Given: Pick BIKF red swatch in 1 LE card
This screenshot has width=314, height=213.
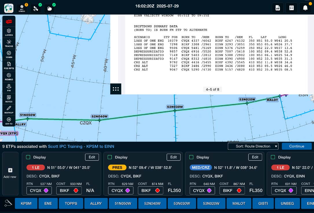Looking at the screenshot, I should coord(76,190).
